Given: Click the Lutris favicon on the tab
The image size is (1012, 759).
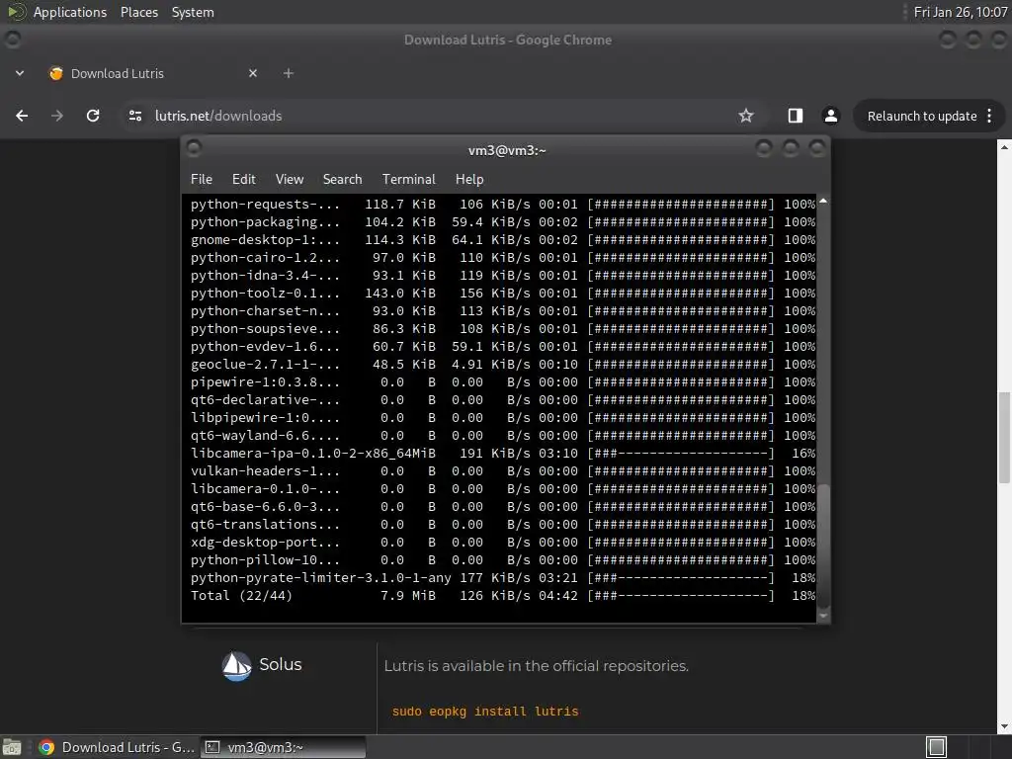Looking at the screenshot, I should [x=56, y=73].
